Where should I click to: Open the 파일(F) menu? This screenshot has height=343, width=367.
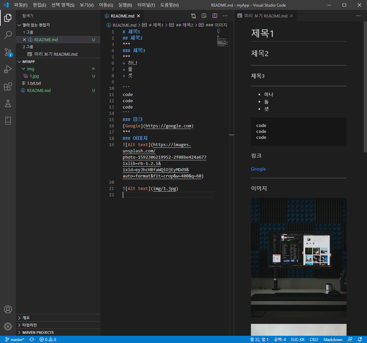tap(21, 5)
